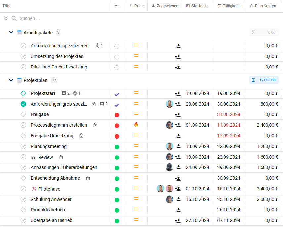Click the avatar assigned to Anpassungen / Überarbeitungen
Screen dimensions: 283x227
(169, 167)
